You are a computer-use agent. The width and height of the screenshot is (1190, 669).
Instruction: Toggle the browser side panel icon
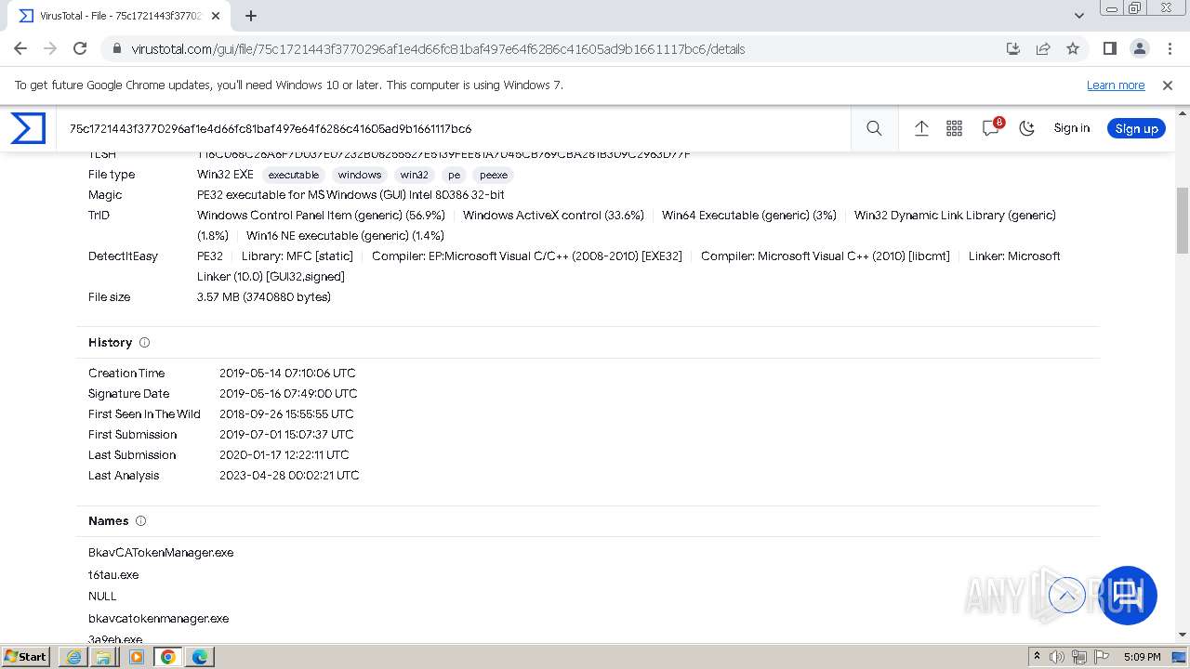pyautogui.click(x=1109, y=48)
